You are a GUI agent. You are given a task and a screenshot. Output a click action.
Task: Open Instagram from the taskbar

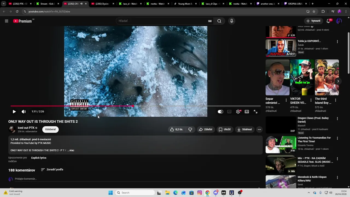pos(200,193)
